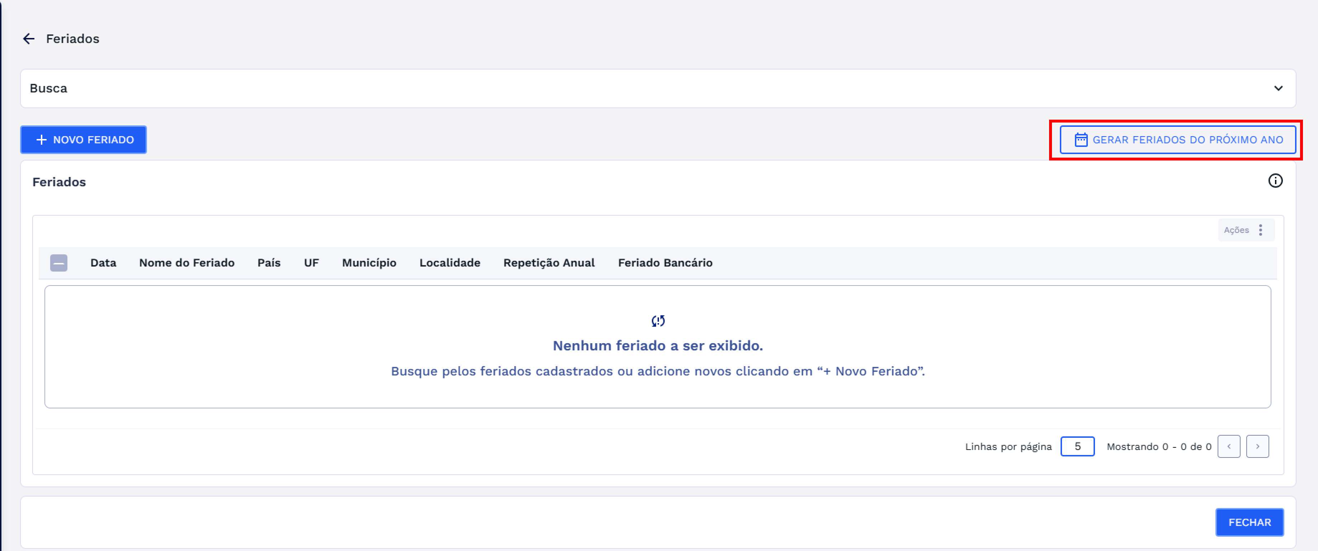Image resolution: width=1318 pixels, height=551 pixels.
Task: Sort by Nome do Feriado column
Action: click(187, 263)
